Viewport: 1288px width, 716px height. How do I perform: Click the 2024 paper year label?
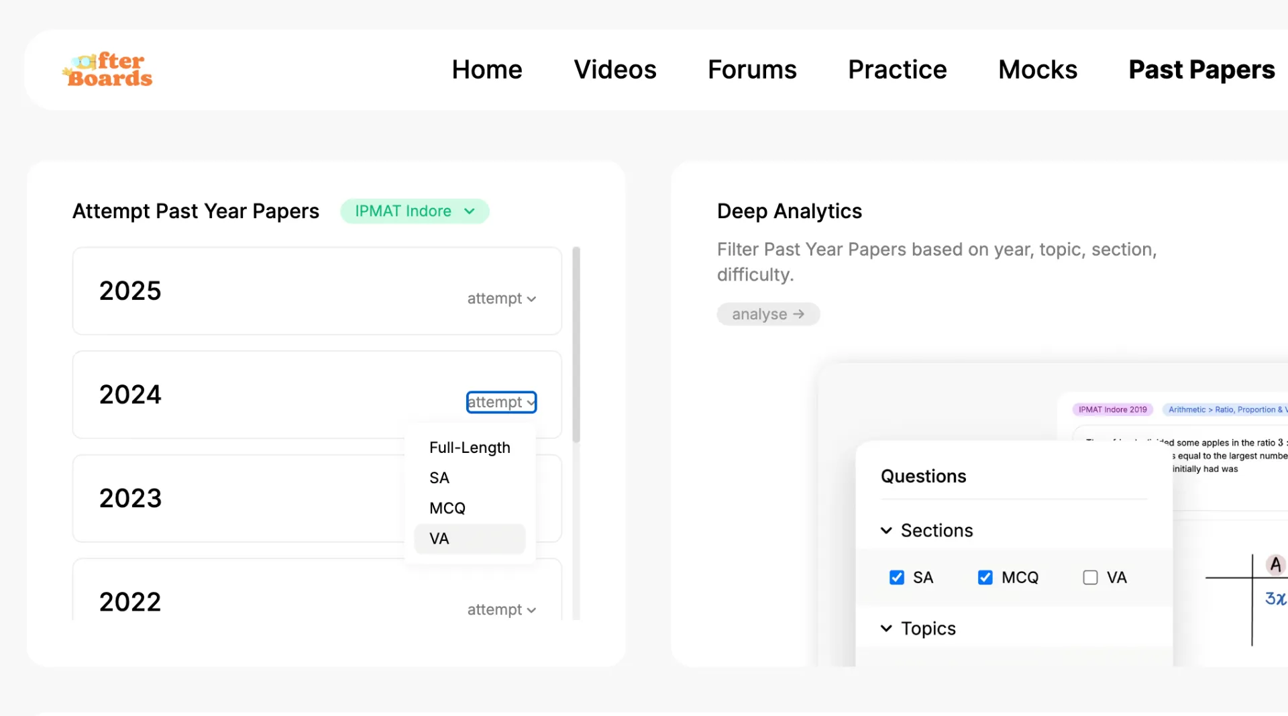point(130,395)
